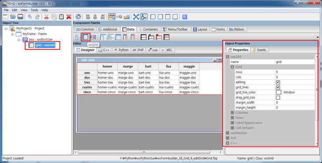322x163 pixels.
Task: Switch to the Layout palette tab
Action: (x=200, y=29)
